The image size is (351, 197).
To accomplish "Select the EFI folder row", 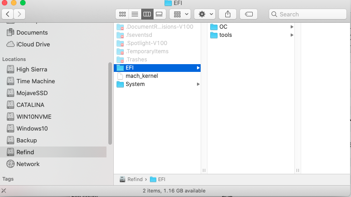I will click(157, 68).
